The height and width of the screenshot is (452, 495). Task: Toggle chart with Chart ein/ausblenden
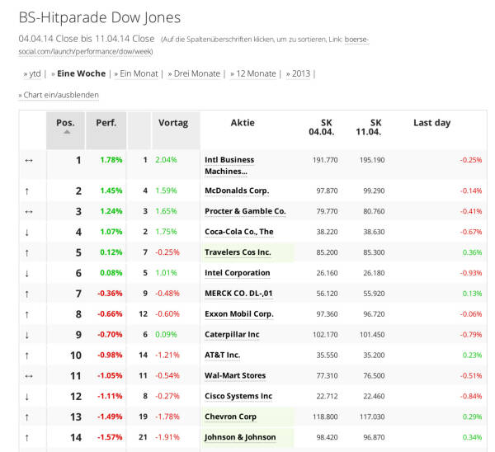tap(59, 95)
